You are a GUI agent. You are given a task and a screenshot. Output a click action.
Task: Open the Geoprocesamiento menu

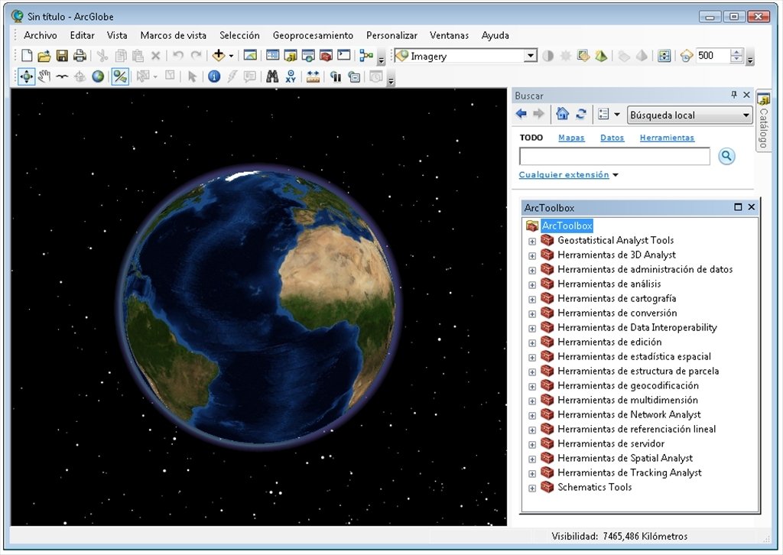(x=312, y=35)
